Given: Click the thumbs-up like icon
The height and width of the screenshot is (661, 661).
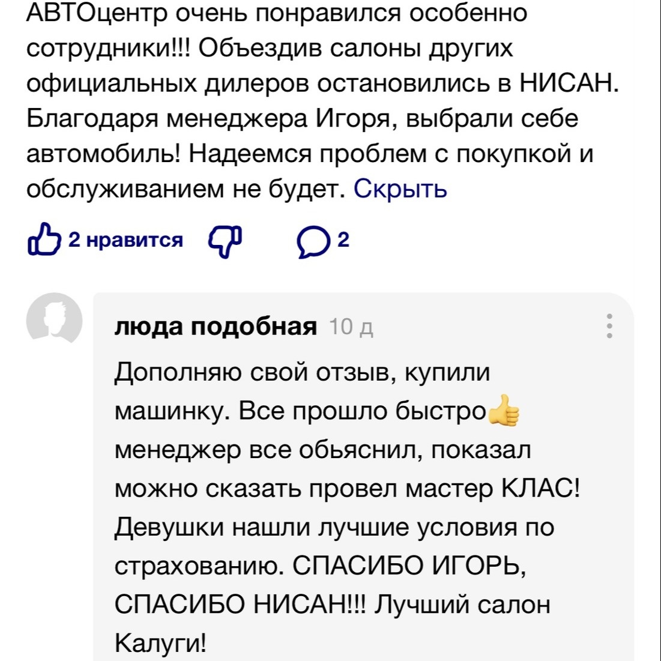Looking at the screenshot, I should 44,241.
